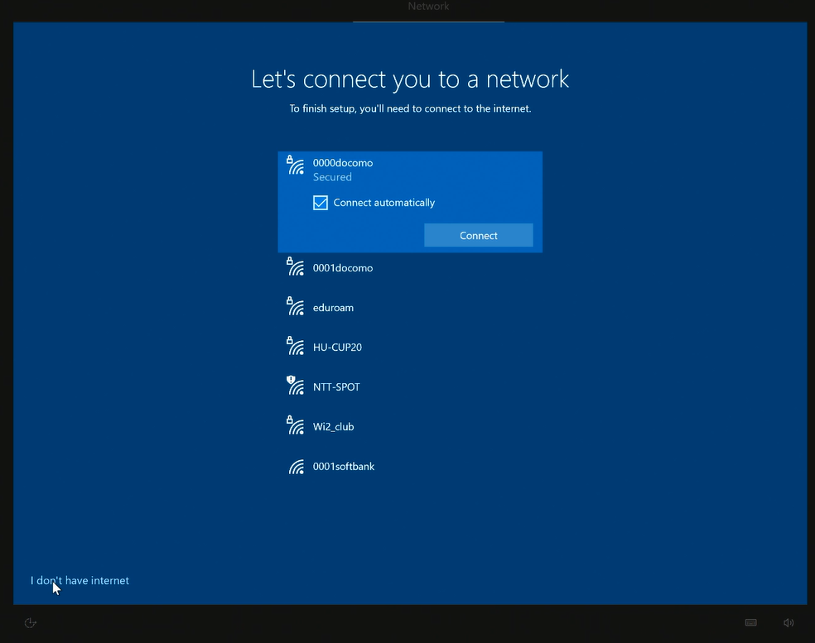Select the Network tab at top
The image size is (815, 643).
coord(428,7)
